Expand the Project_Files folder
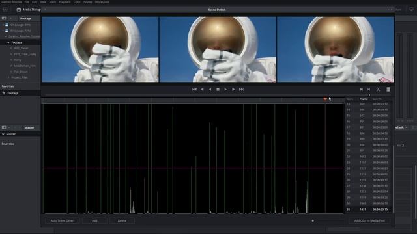The image size is (417, 234). [x=8, y=77]
